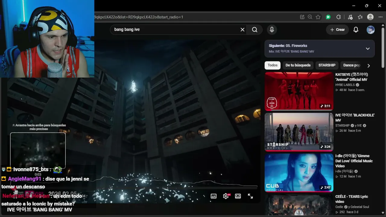386x217 pixels.
Task: Click the Crear button
Action: (x=337, y=30)
